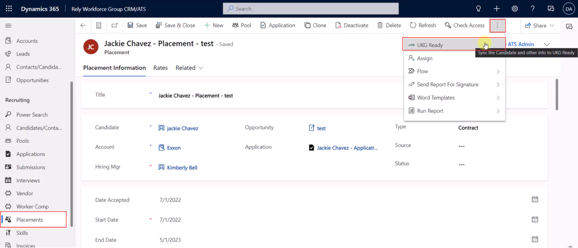Screen dimensions: 578x248
Task: Open the Jackie Chavez - Application link
Action: click(347, 148)
